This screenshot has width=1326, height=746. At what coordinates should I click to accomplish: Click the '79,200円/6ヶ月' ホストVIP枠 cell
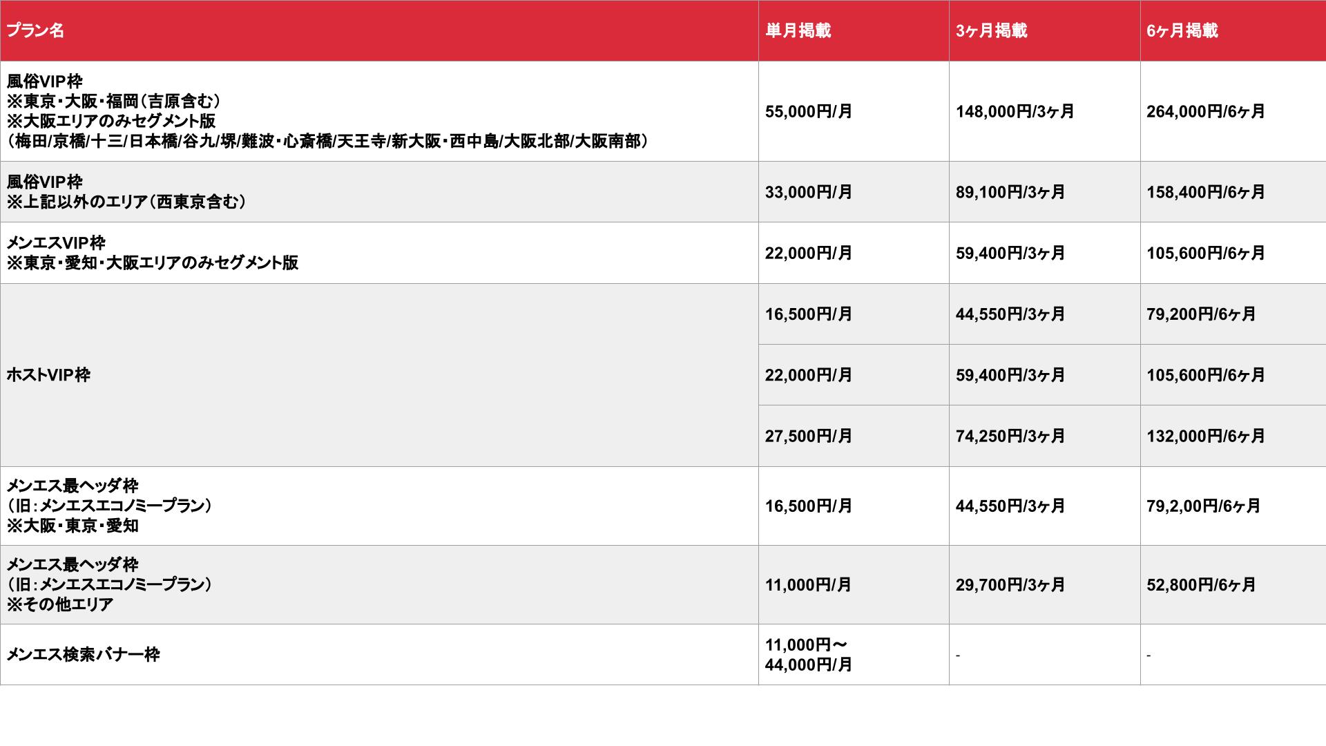[1233, 314]
